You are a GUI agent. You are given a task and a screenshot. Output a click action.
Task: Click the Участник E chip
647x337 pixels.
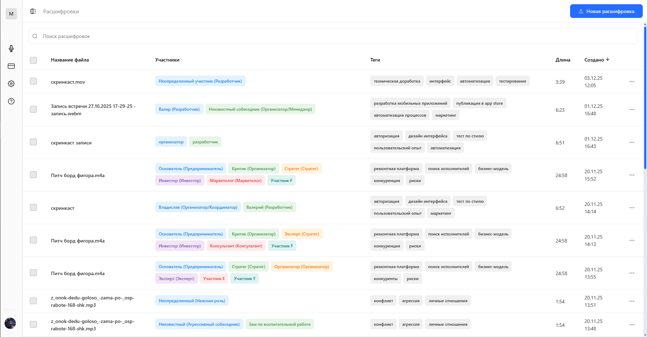214,279
